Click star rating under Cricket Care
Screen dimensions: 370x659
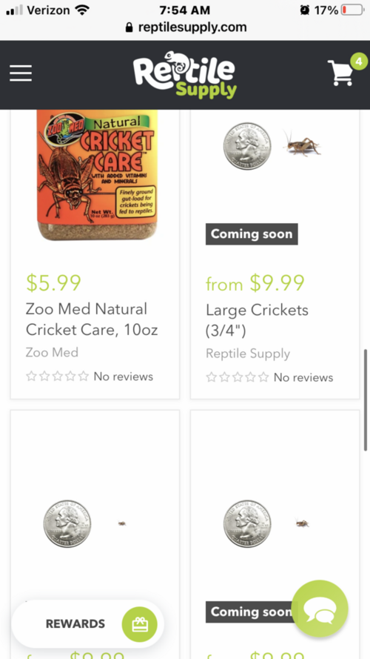58,376
